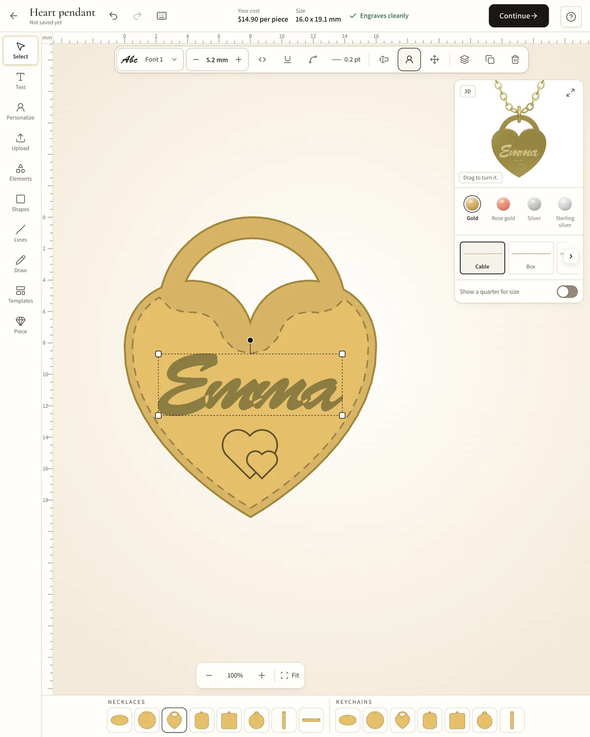This screenshot has width=590, height=737.
Task: Select the horizontal bar necklace shape
Action: click(311, 720)
